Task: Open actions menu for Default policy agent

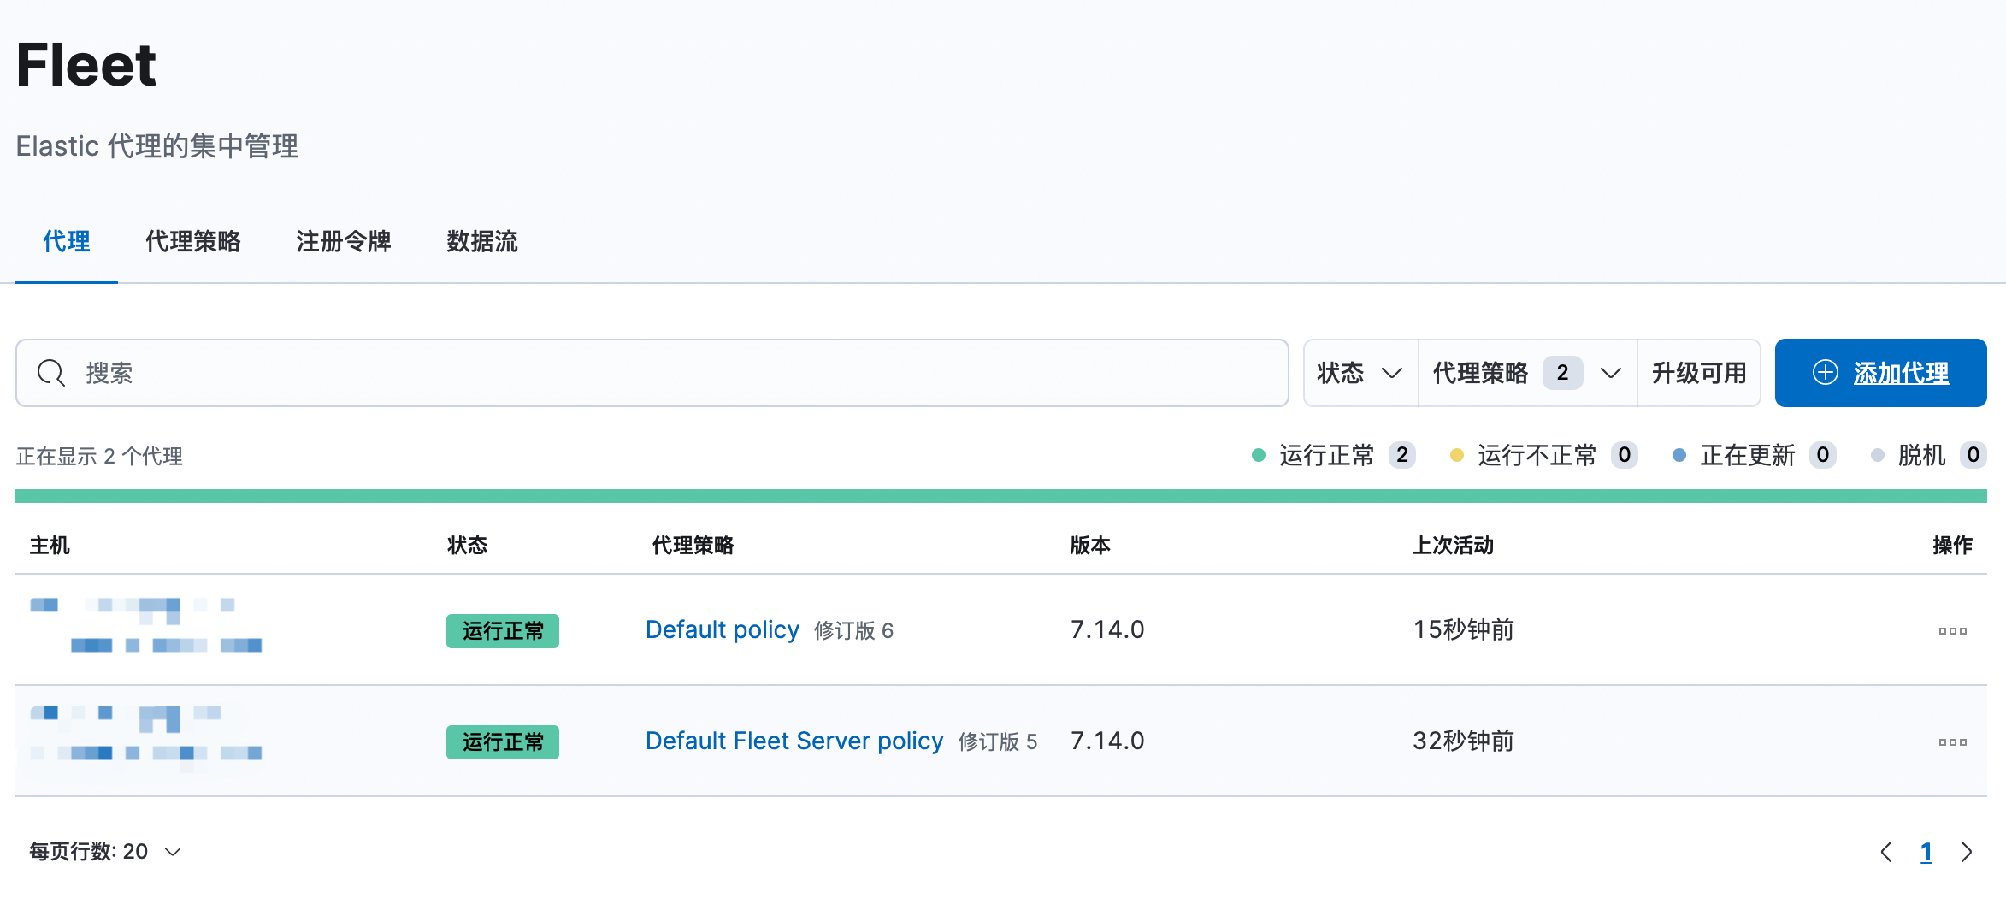Action: 1952,631
